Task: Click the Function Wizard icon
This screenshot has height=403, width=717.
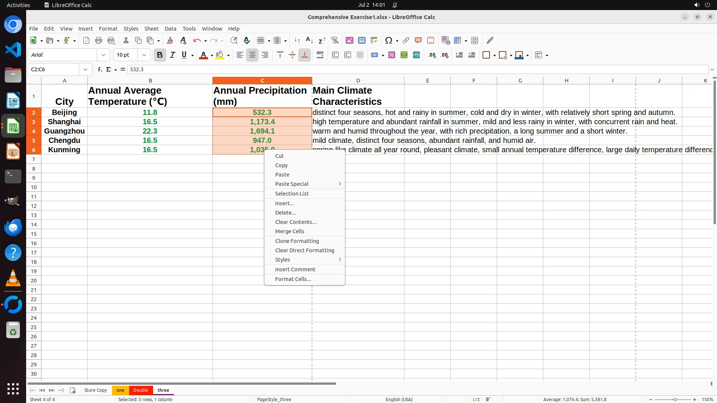Action: point(100,69)
